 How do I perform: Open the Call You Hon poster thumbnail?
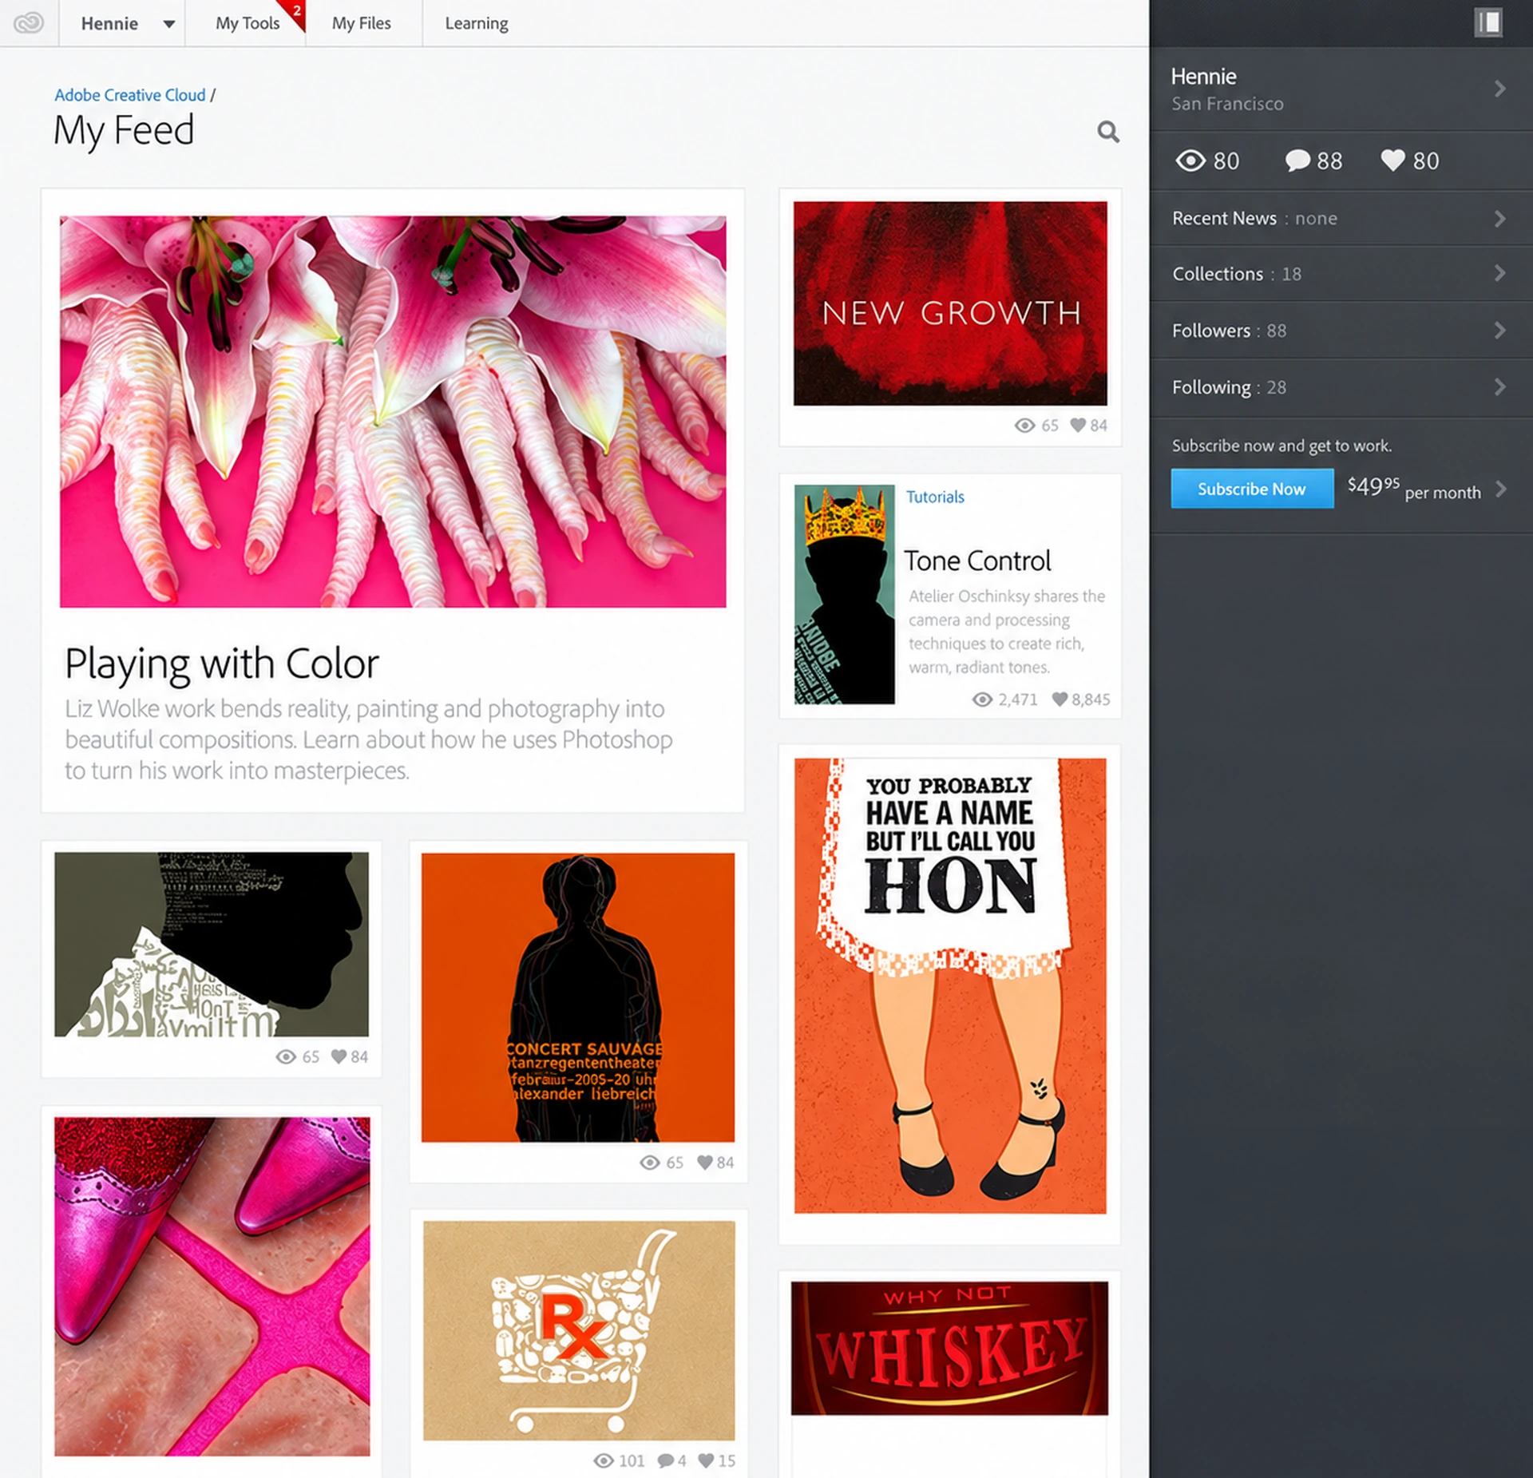pyautogui.click(x=950, y=985)
